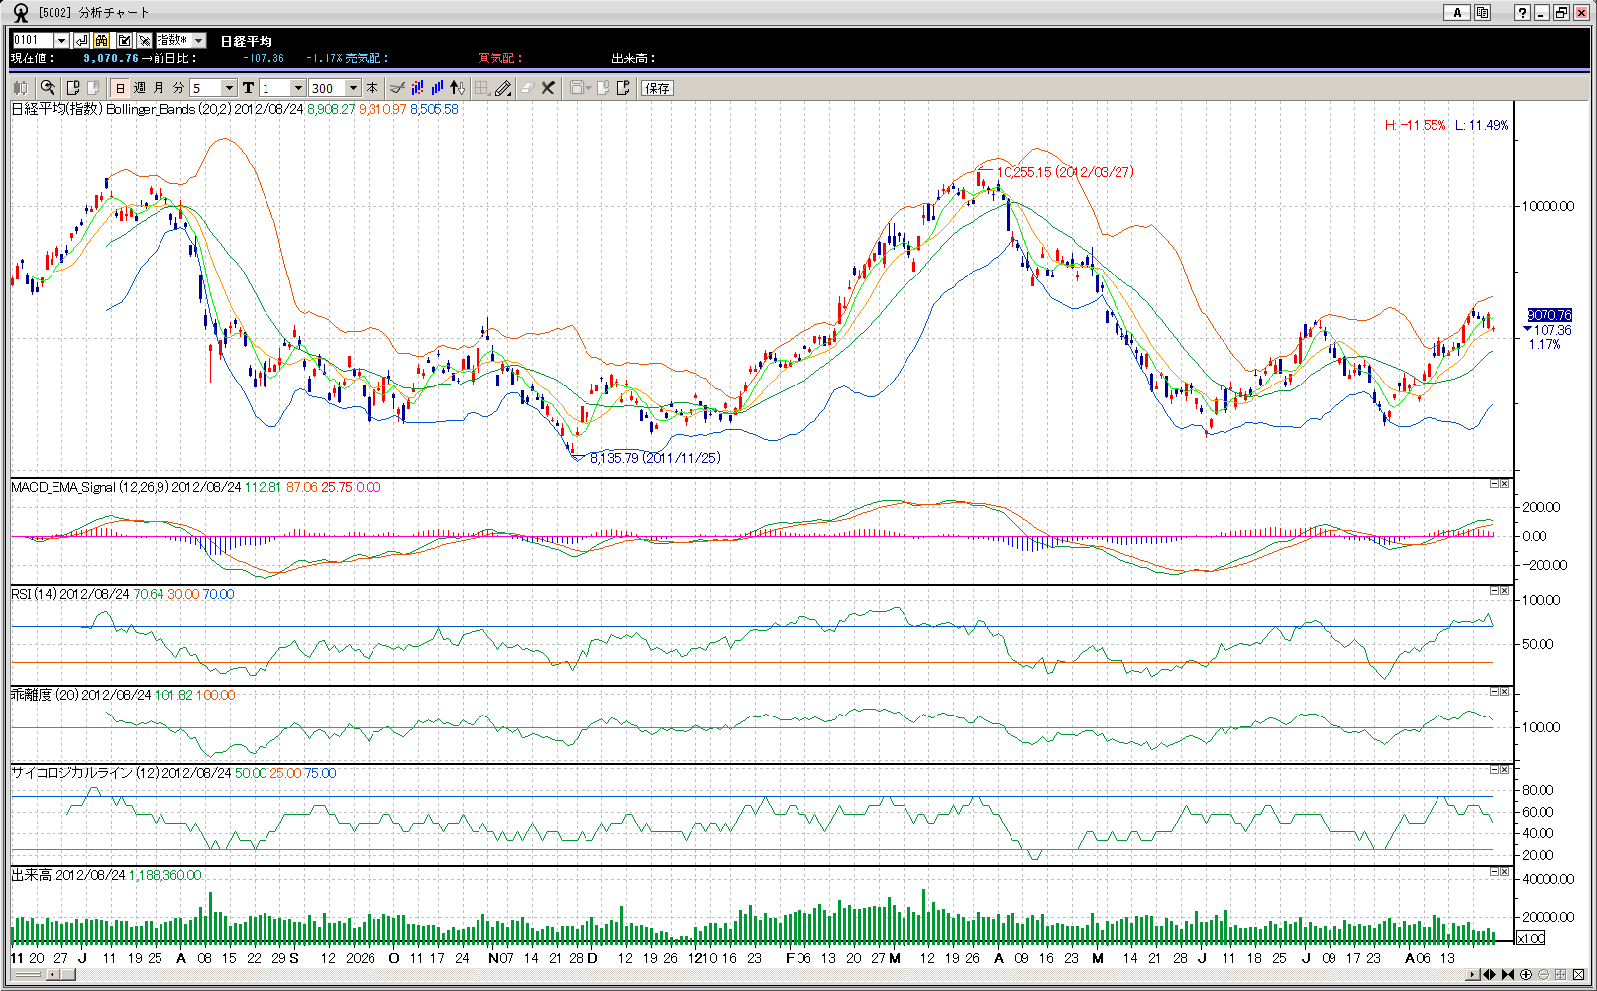This screenshot has width=1597, height=991.
Task: Click the binoculars stock search icon
Action: [102, 40]
